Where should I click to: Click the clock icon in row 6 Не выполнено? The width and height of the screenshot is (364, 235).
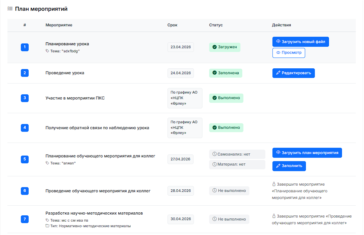pos(214,190)
